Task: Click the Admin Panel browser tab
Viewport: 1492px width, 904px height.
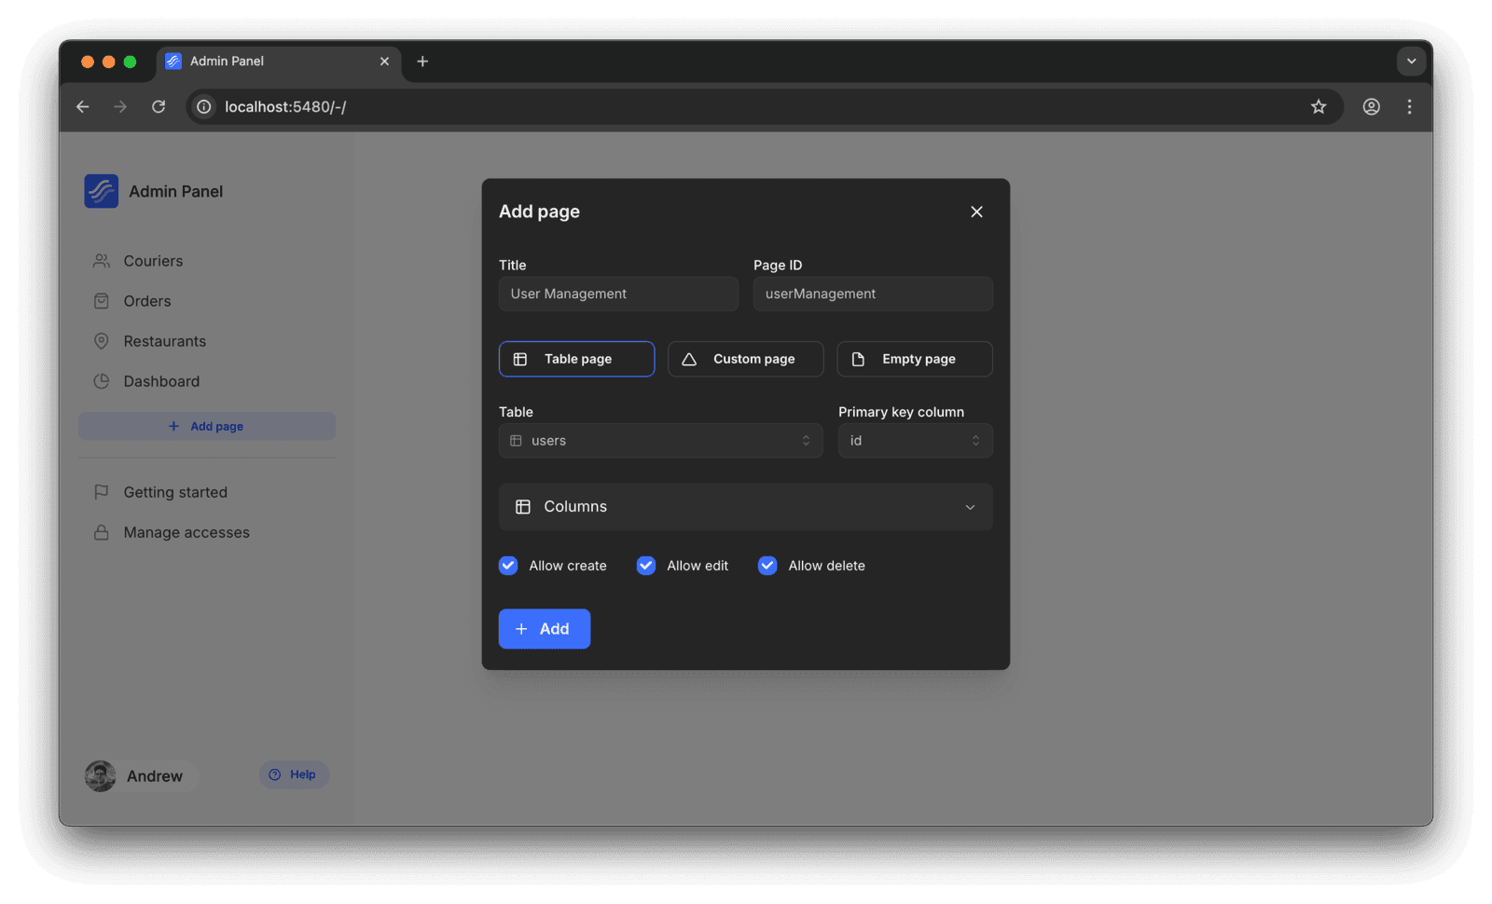Action: tap(279, 62)
